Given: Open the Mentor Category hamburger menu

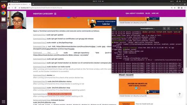Looking at the screenshot, I should (x=55, y=14).
